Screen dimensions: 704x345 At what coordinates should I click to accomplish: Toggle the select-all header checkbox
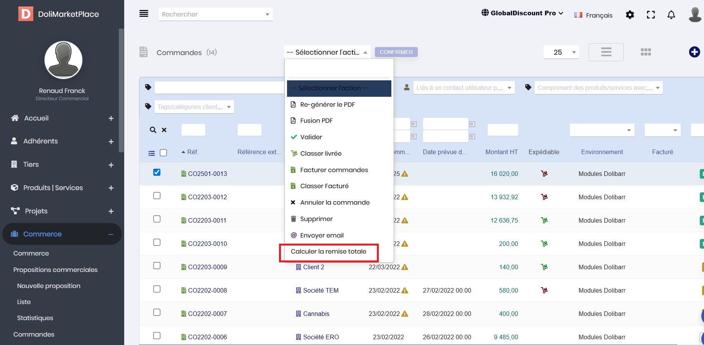[163, 153]
